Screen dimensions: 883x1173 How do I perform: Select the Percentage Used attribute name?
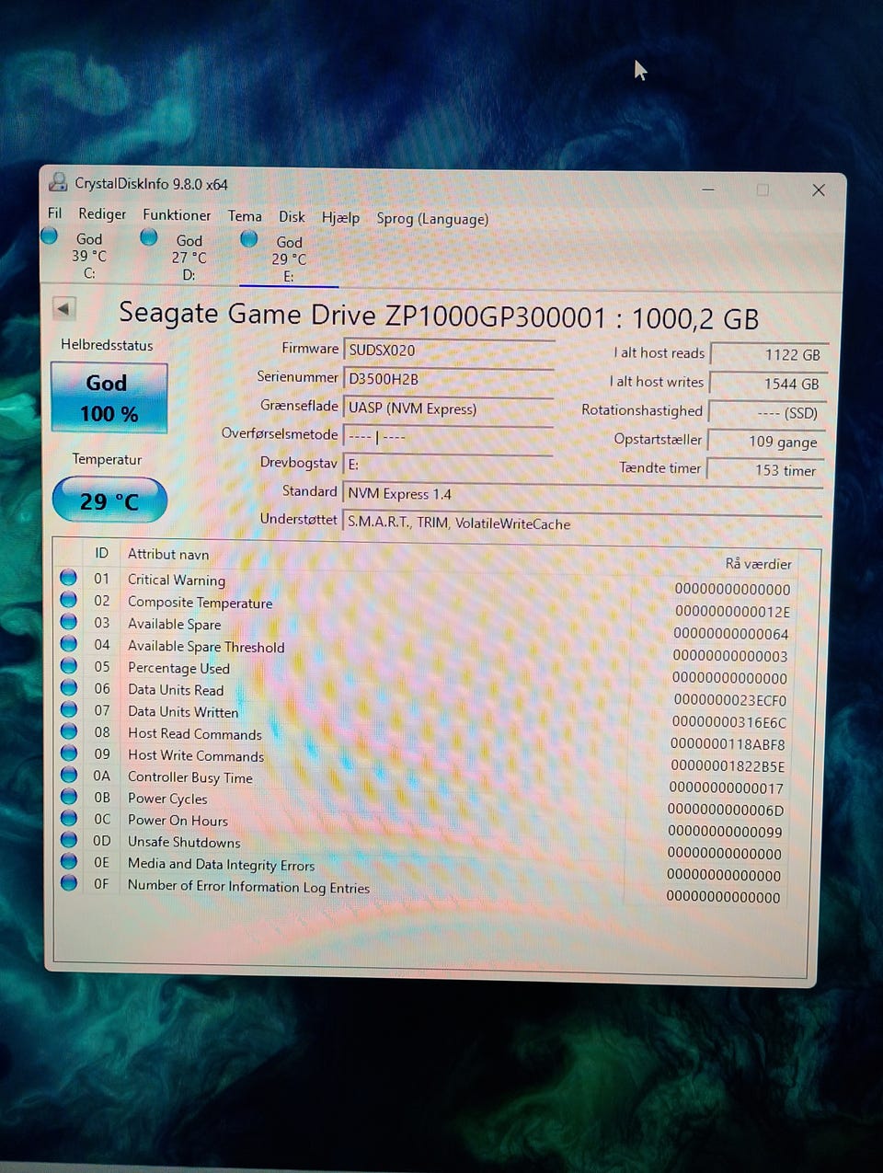point(178,668)
